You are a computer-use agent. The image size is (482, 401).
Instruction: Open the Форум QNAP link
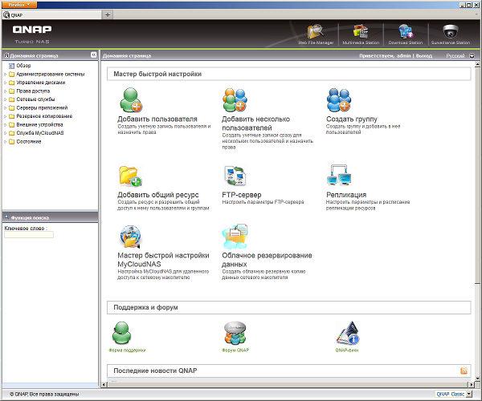(235, 350)
